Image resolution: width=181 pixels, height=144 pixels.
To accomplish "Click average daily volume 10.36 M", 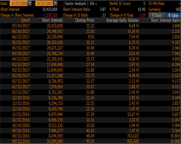I will (133, 31).
